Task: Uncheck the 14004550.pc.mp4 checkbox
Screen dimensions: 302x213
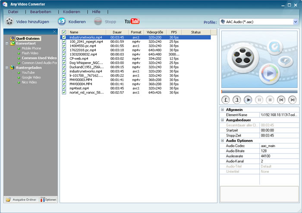Action: tap(64, 46)
